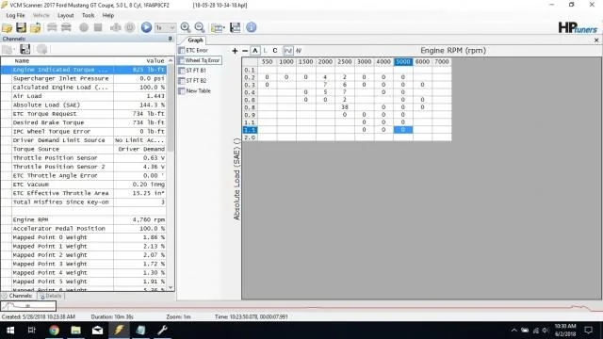Toggle the L display mode button

[x=265, y=50]
